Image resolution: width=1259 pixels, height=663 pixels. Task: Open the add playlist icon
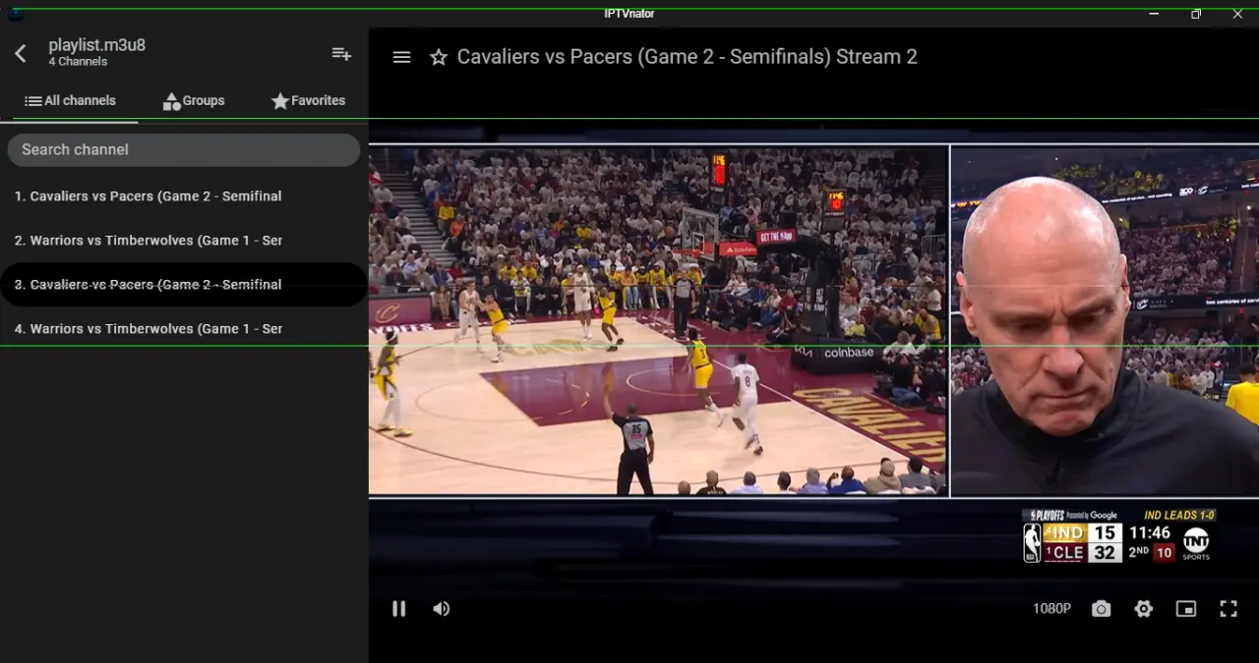(x=341, y=53)
